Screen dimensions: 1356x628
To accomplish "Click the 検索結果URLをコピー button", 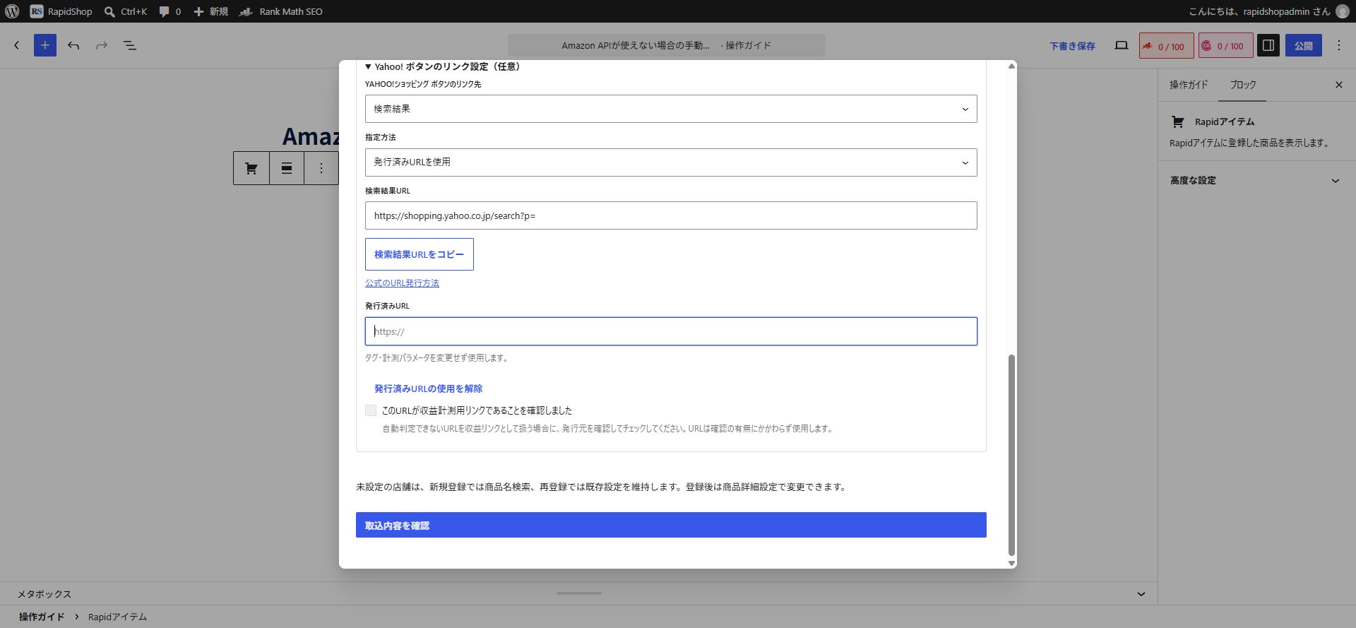I will point(420,254).
